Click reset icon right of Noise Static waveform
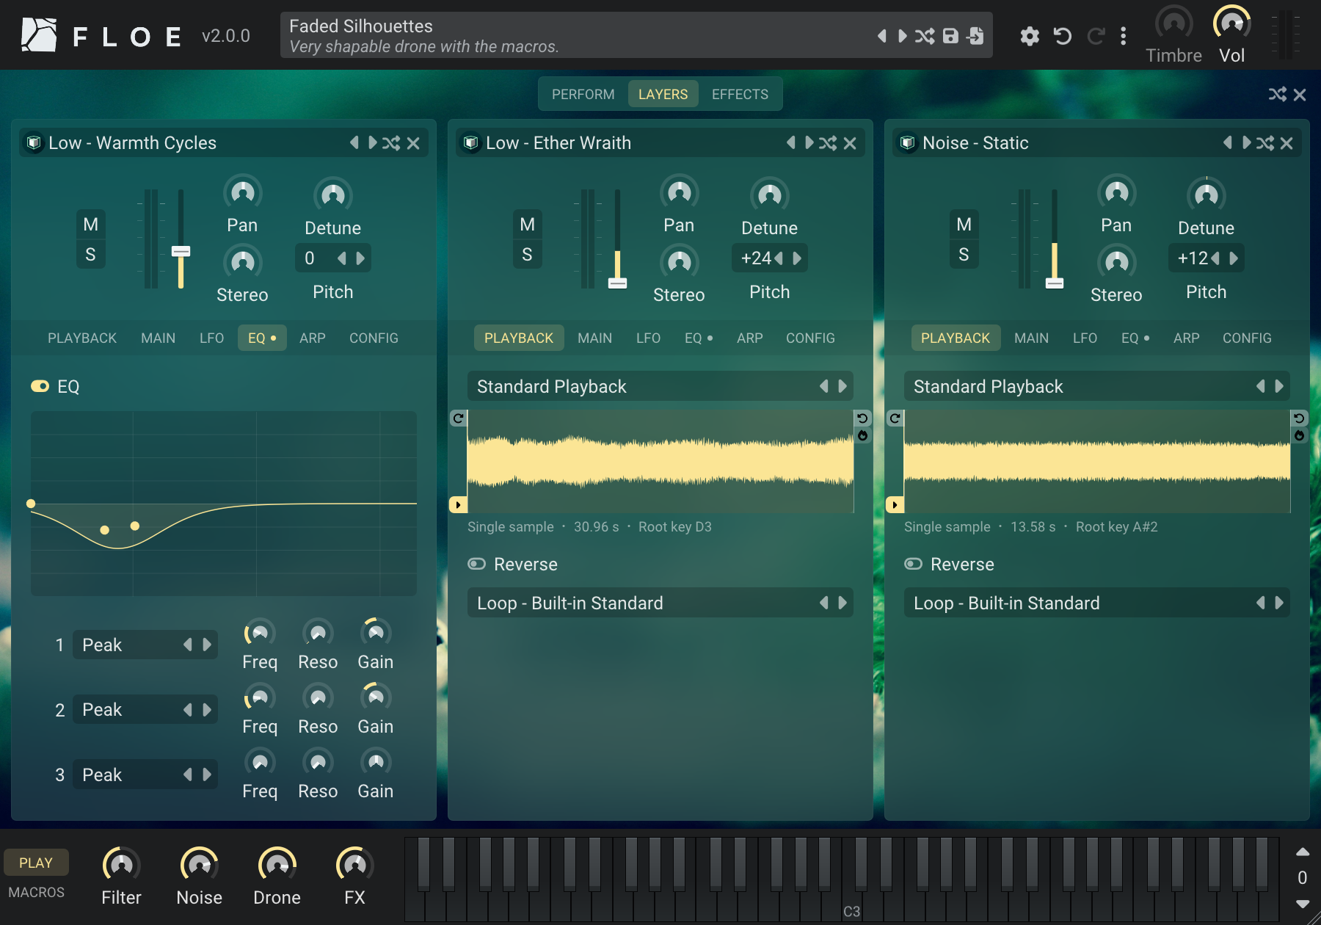This screenshot has width=1321, height=925. [1300, 418]
